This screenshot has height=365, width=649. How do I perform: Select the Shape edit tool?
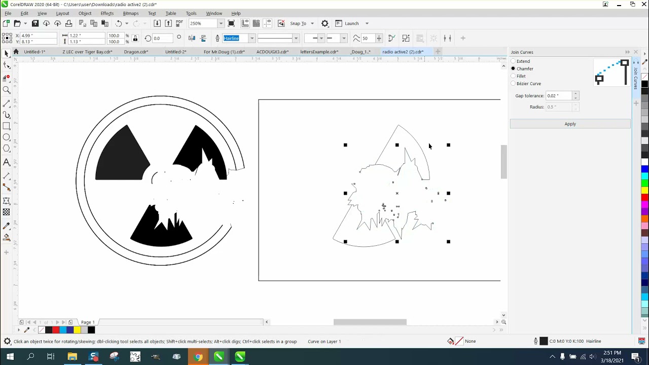[7, 65]
